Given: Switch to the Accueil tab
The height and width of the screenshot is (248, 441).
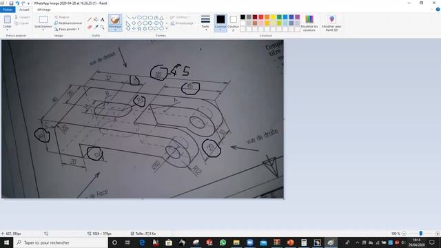Looking at the screenshot, I should [x=24, y=10].
